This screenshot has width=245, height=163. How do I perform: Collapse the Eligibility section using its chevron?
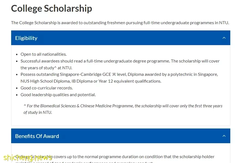pyautogui.click(x=224, y=38)
